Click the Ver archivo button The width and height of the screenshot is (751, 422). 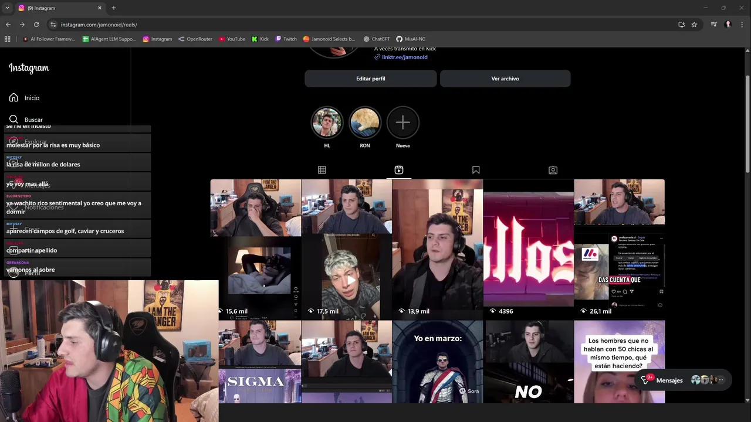pyautogui.click(x=505, y=79)
